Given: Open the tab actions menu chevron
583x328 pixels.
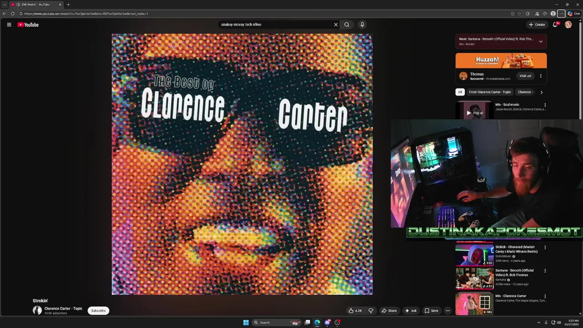Looking at the screenshot, I should click(4, 5).
